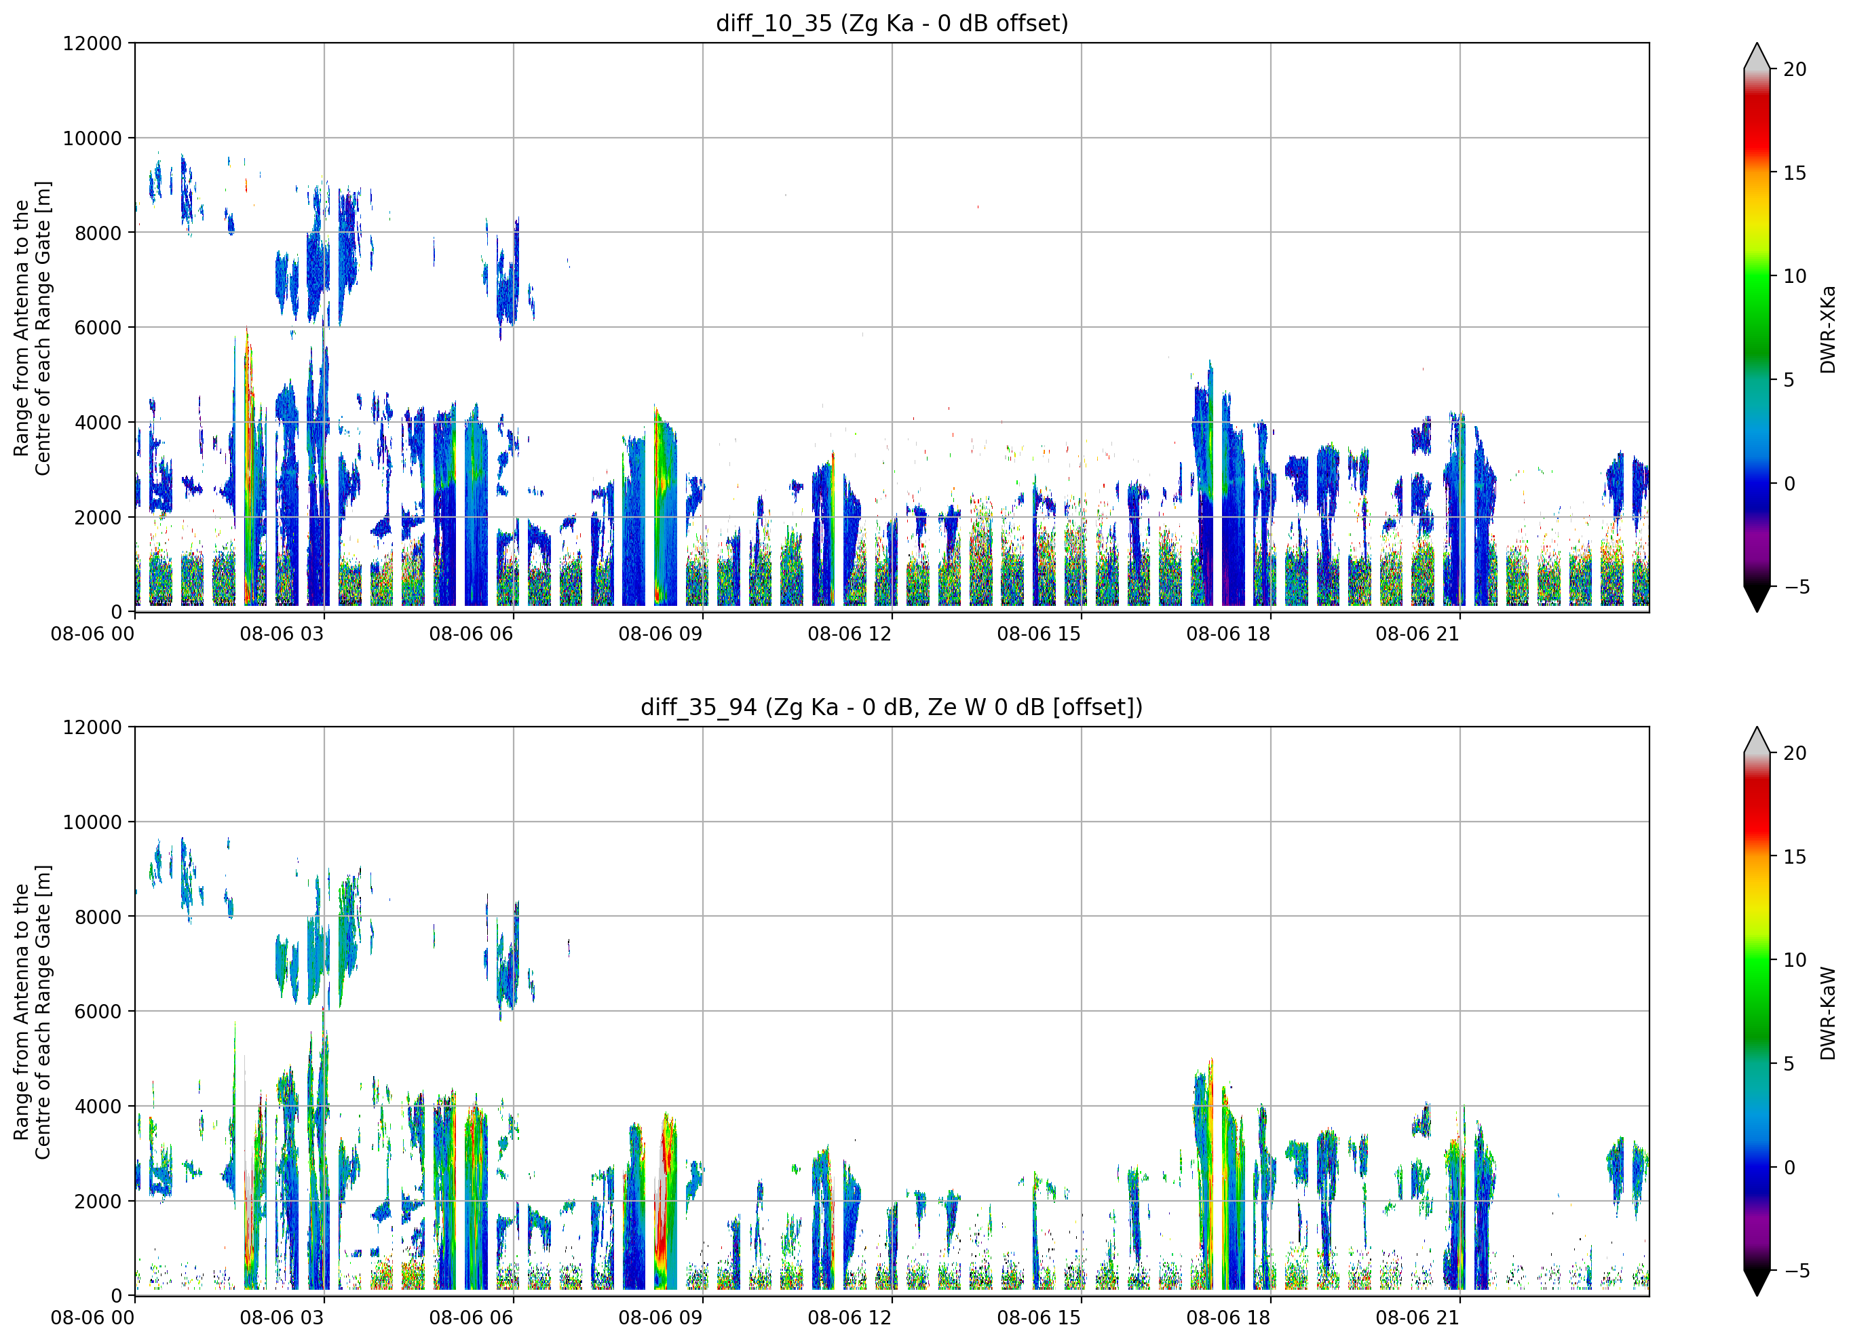Click the '−5' tick on the DWR-KaW colorbar
The height and width of the screenshot is (1342, 1851).
coord(1796,1271)
